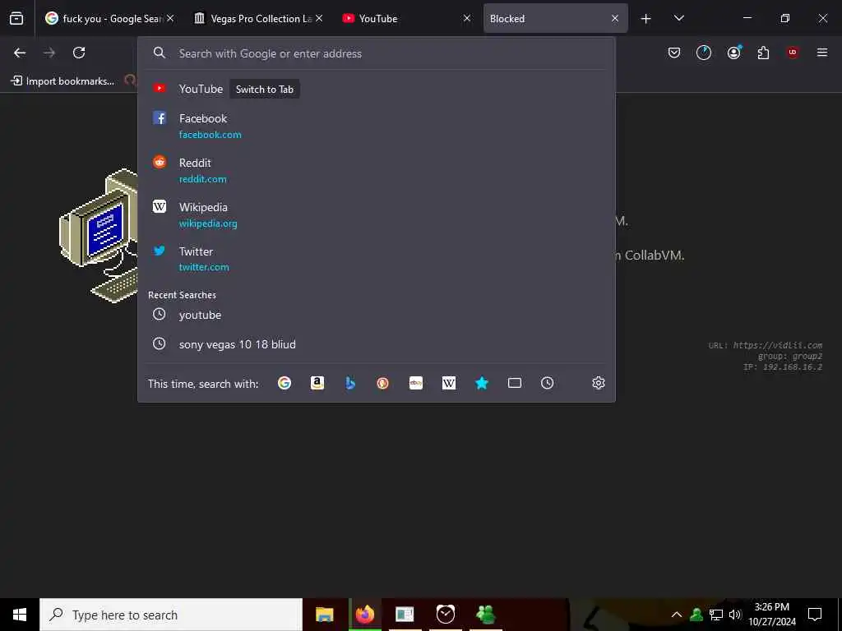This screenshot has width=842, height=631.
Task: Open the clock app in taskbar
Action: (445, 615)
